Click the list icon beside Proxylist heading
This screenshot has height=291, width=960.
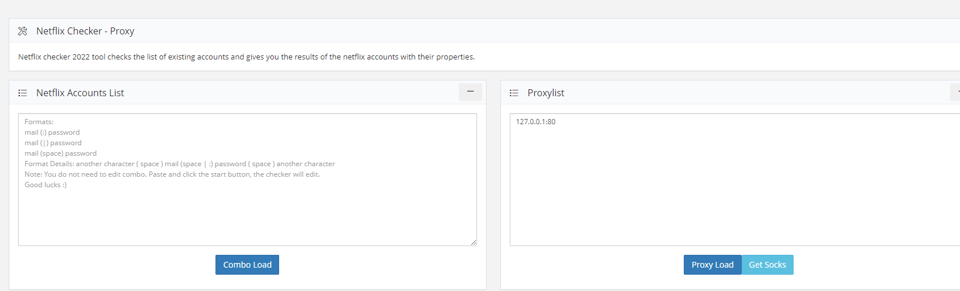click(514, 93)
